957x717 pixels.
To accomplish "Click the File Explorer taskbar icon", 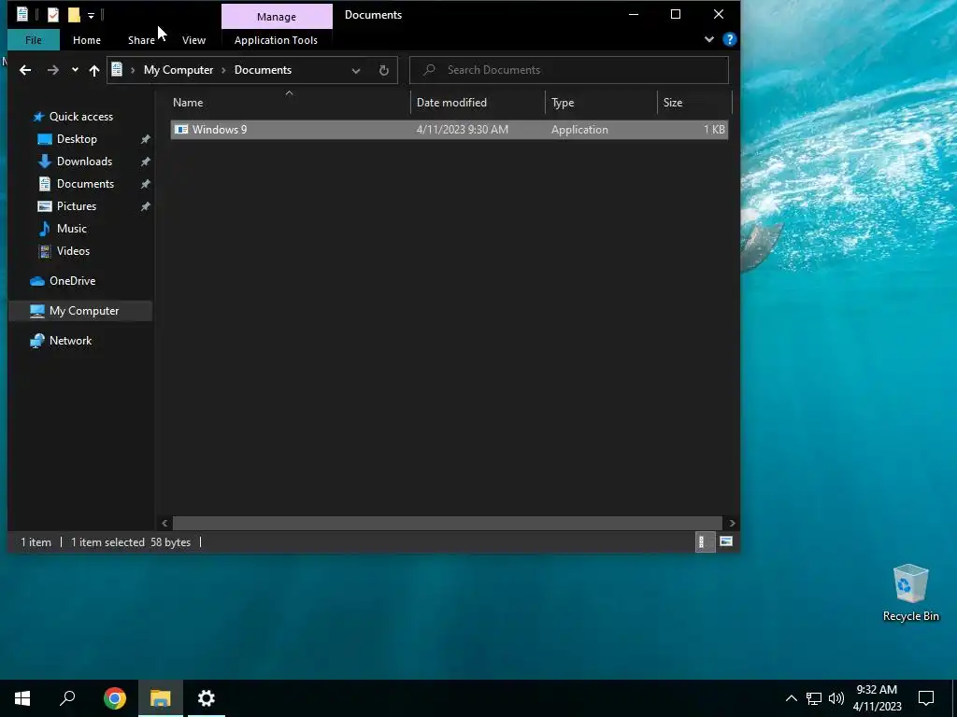I will [x=161, y=698].
